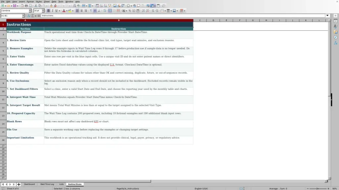Insert Chart icon in toolbar
This screenshot has height=190, width=339.
click(119, 6)
